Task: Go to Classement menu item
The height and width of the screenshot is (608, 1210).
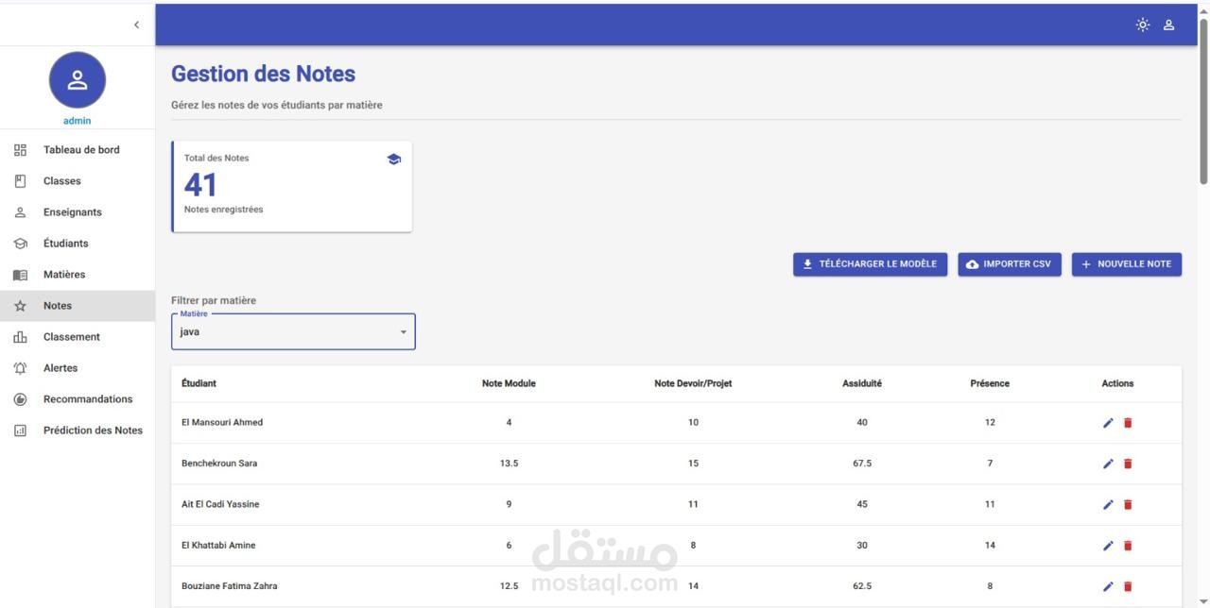Action: 71,337
